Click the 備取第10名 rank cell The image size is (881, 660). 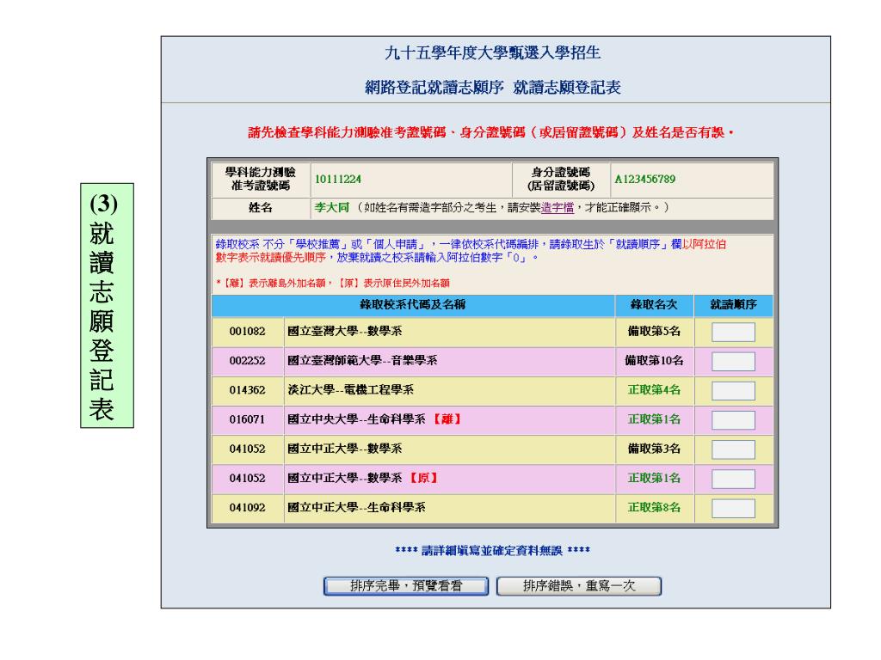654,360
